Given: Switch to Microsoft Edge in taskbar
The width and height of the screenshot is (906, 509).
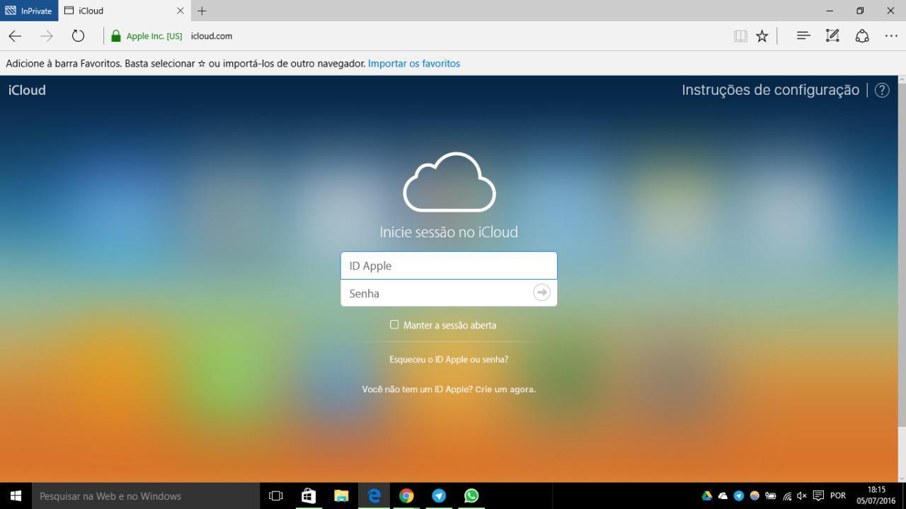Looking at the screenshot, I should 374,496.
